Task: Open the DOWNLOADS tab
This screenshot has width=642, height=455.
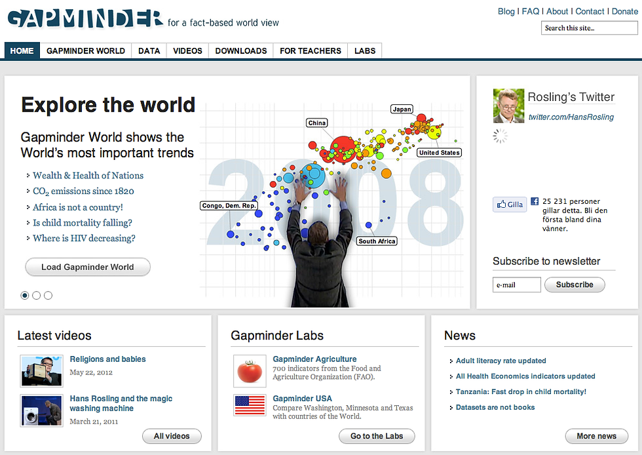Action: point(241,51)
